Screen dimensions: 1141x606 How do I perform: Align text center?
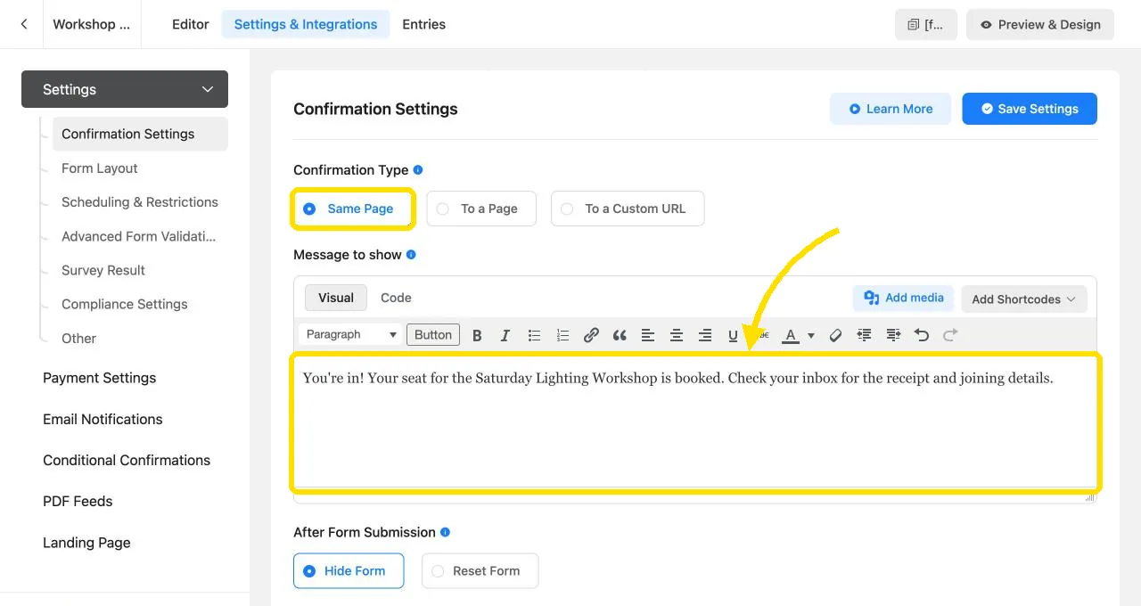(x=677, y=335)
